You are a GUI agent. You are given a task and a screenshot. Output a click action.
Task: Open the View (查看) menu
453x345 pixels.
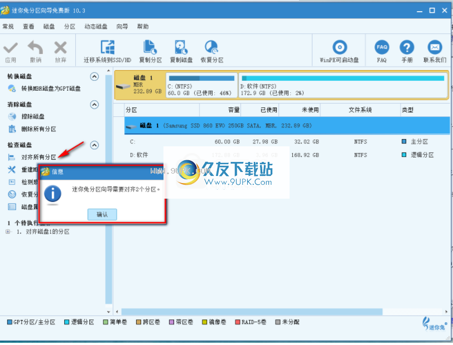[x=28, y=27]
